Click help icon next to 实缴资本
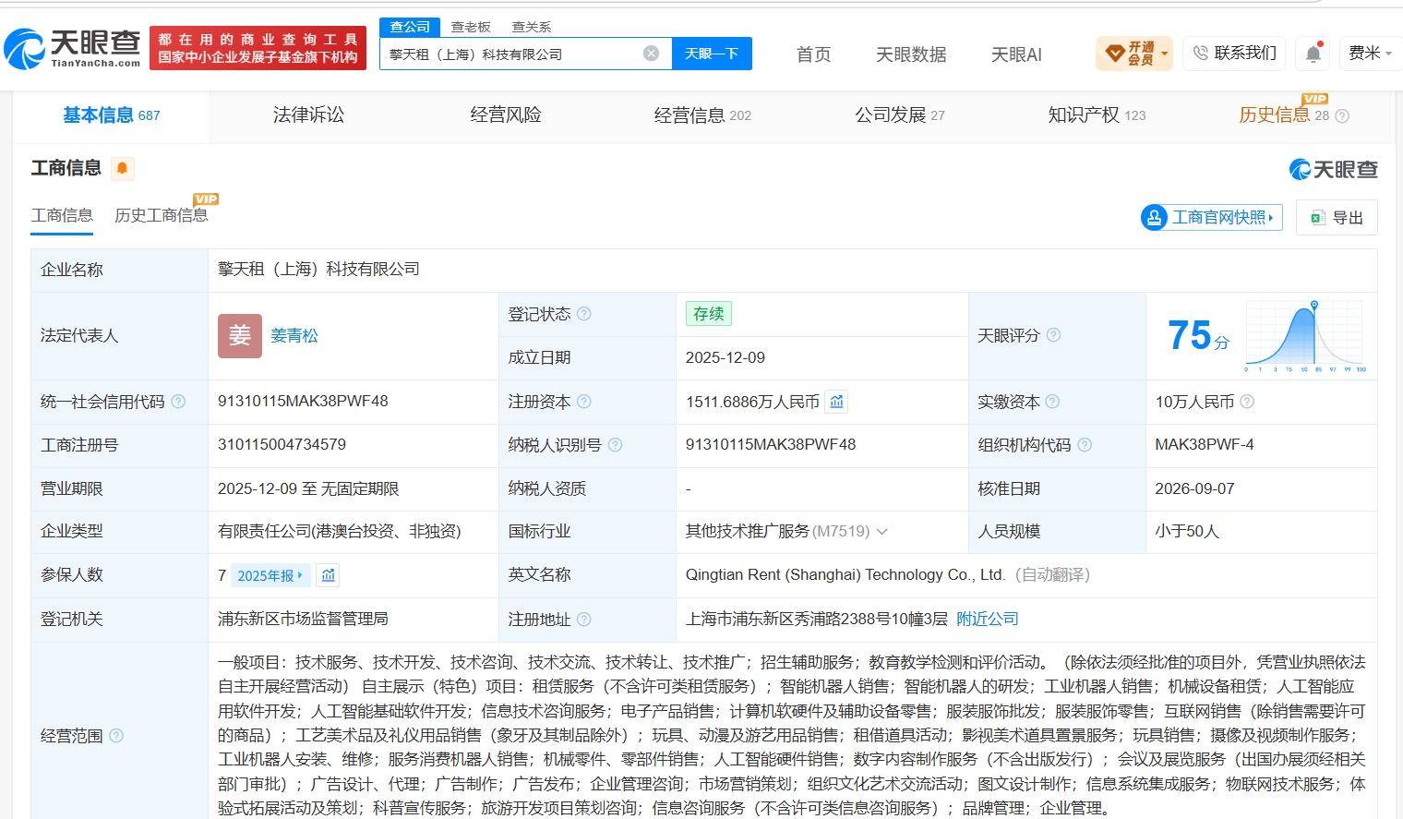This screenshot has width=1403, height=819. (1052, 402)
